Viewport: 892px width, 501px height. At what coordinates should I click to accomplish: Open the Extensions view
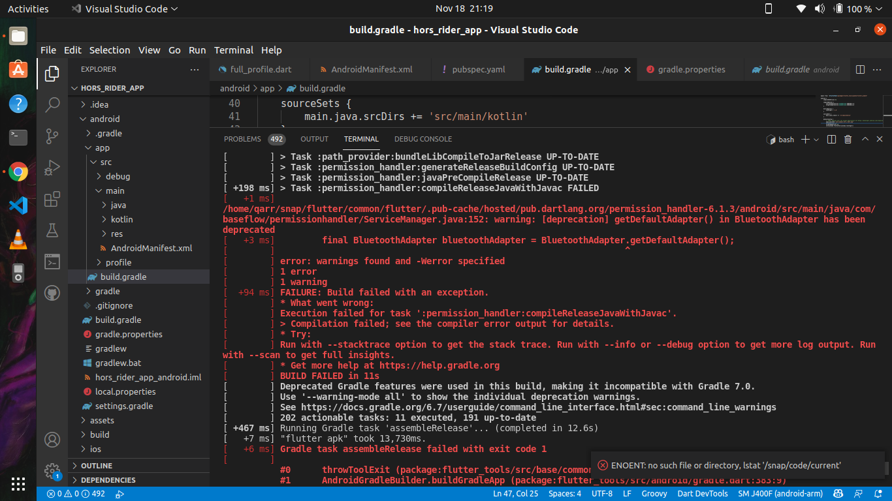tap(52, 199)
